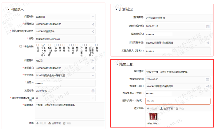Tick the 其他 checkbox in 专业分类

tap(96, 45)
